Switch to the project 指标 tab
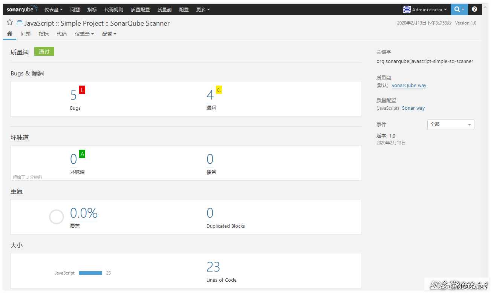 pyautogui.click(x=44, y=34)
